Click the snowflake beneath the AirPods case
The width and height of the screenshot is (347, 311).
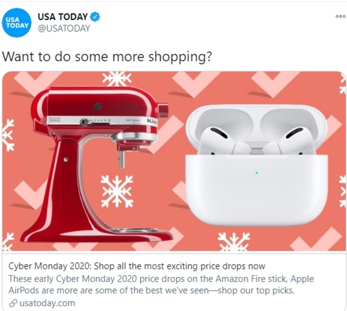click(234, 241)
